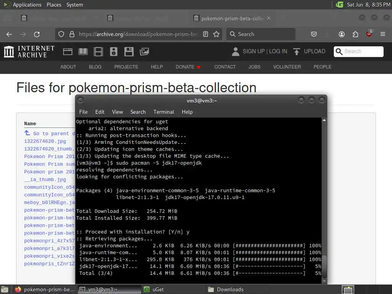
Task: Open Internet Archive Texts book icon
Action: click(x=83, y=52)
